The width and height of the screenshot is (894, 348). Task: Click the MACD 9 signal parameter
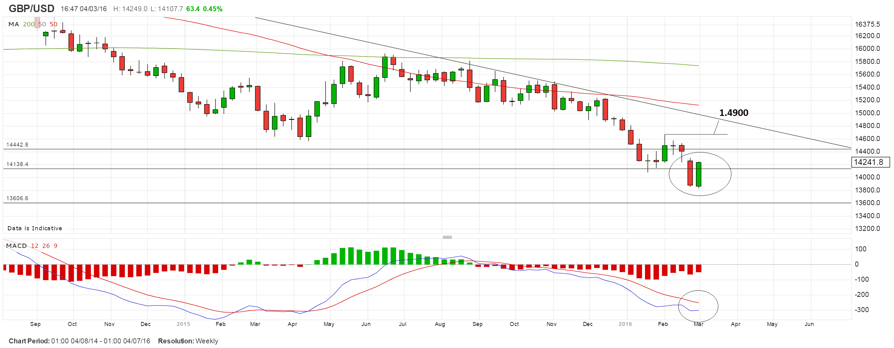56,246
